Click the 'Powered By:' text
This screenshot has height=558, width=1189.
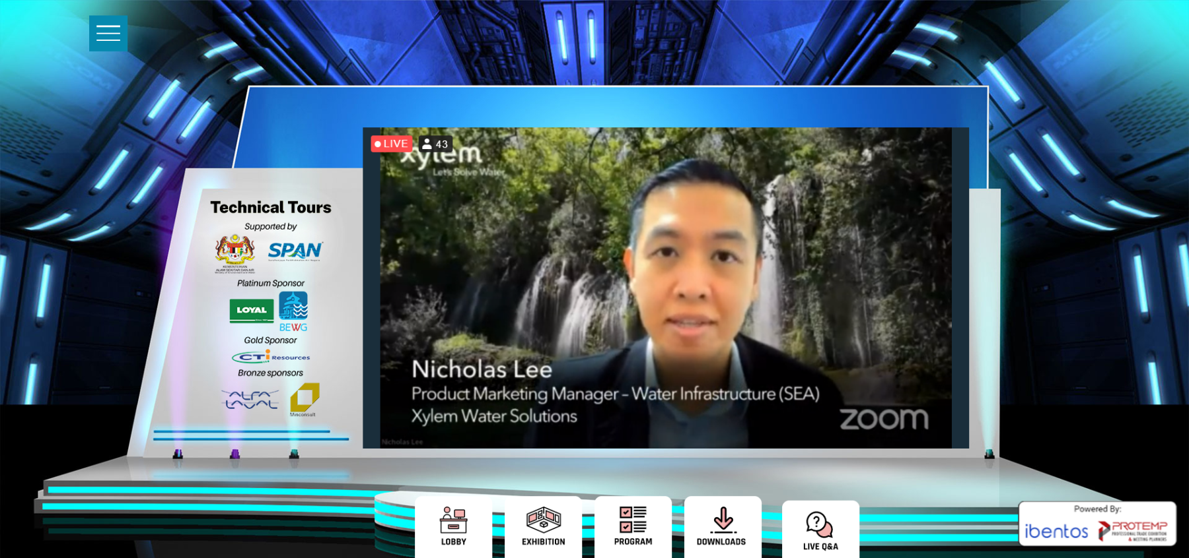(1097, 509)
